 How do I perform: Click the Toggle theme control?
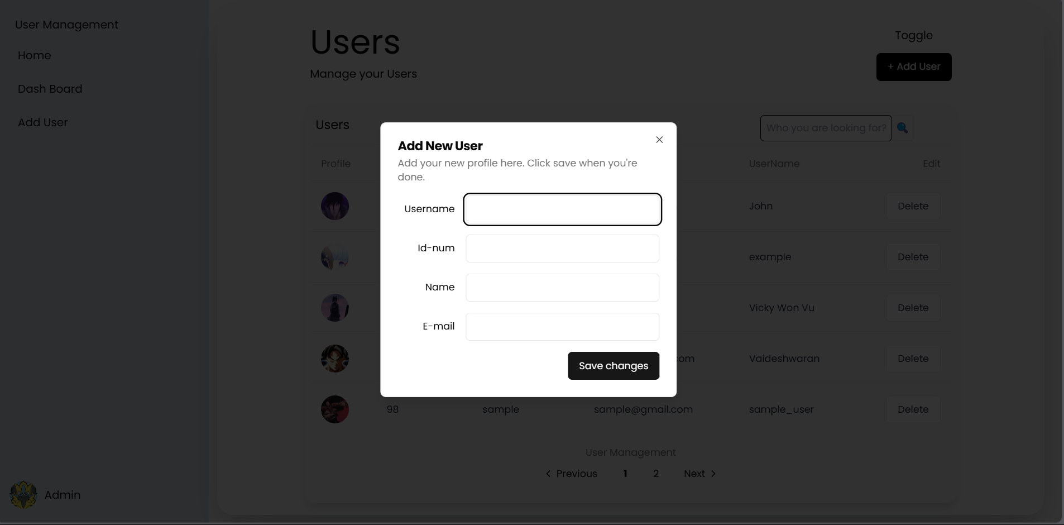(914, 35)
